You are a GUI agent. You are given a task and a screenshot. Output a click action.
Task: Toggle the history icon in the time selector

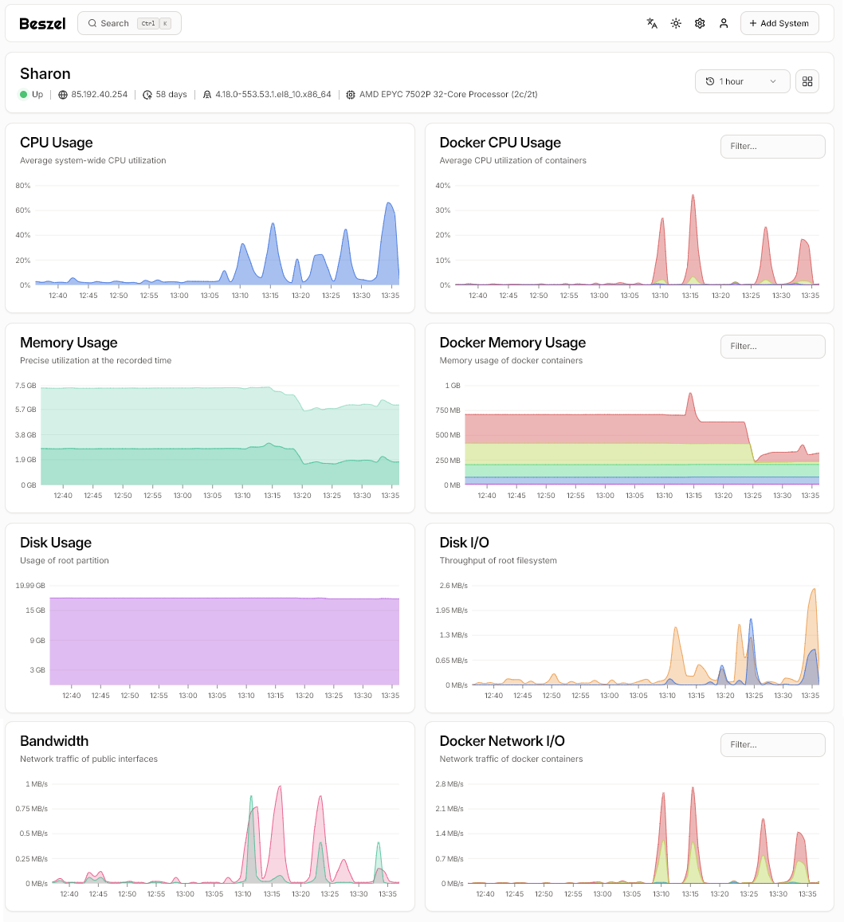709,80
